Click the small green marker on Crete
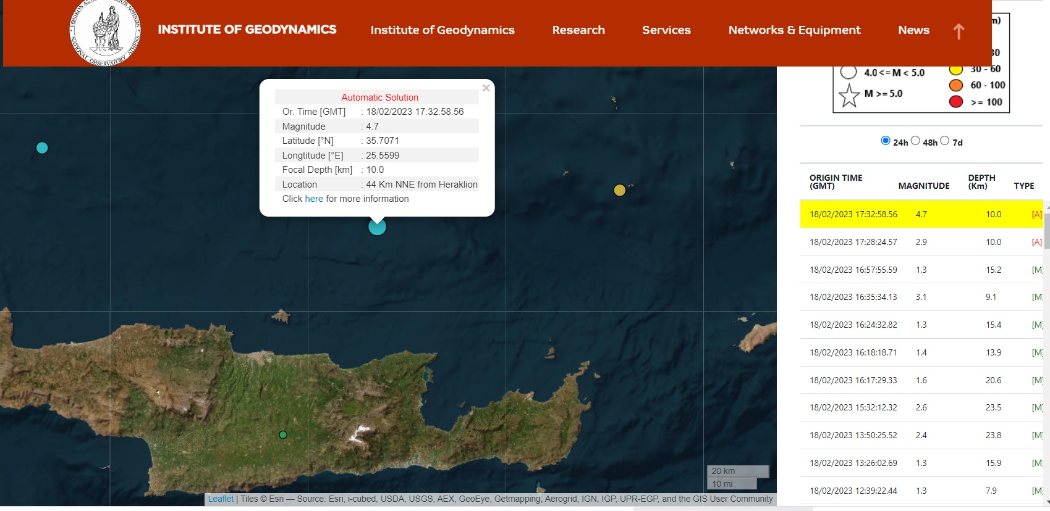This screenshot has height=511, width=1050. pos(283,434)
